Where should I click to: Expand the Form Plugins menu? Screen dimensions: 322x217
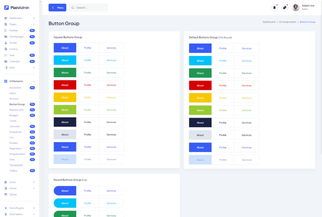tap(34, 208)
